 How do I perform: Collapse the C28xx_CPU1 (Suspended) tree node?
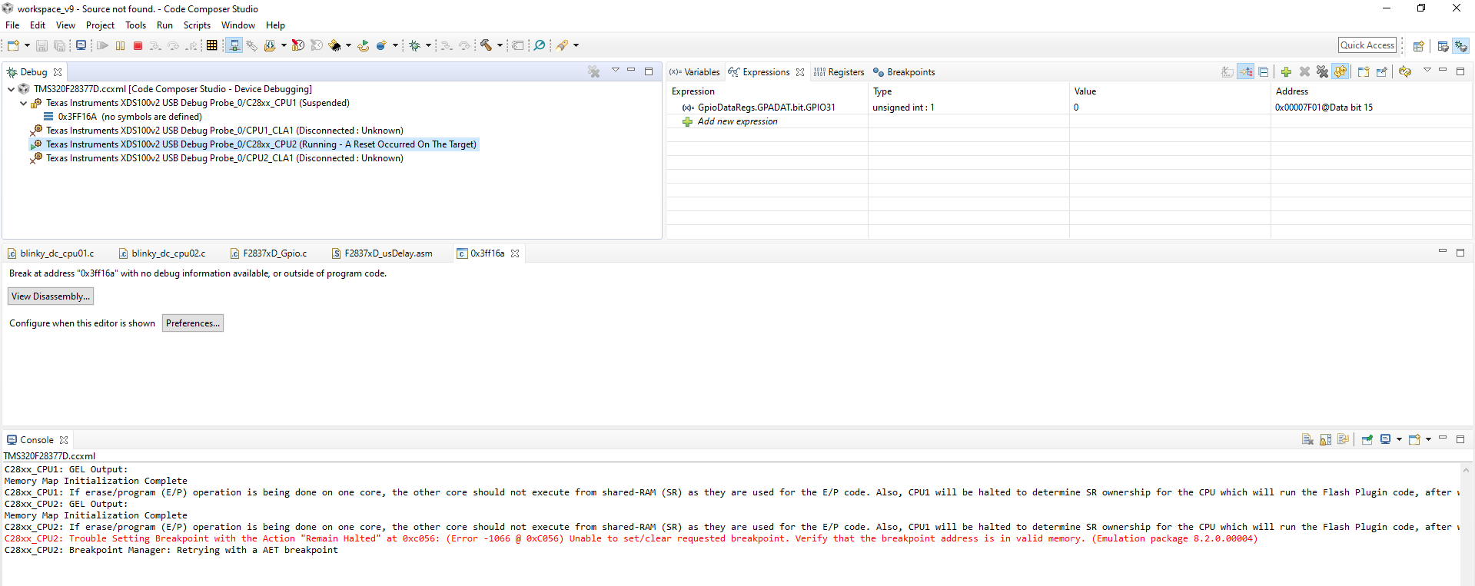(23, 103)
